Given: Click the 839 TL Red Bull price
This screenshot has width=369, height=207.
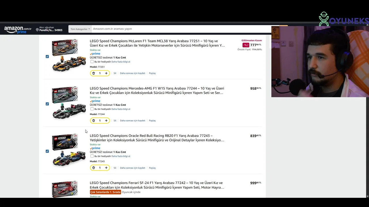Looking at the screenshot, I should coord(256,136).
